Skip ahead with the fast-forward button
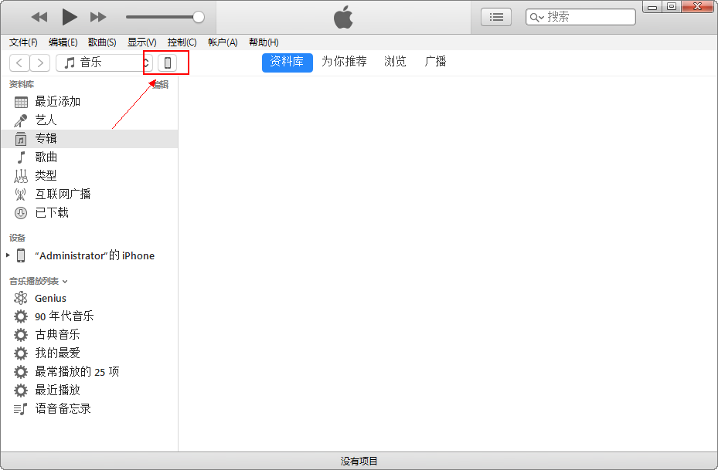718x470 pixels. tap(98, 18)
